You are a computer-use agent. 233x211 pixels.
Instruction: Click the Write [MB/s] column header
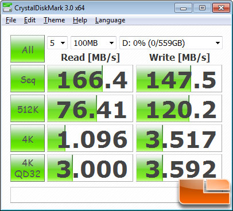click(180, 57)
